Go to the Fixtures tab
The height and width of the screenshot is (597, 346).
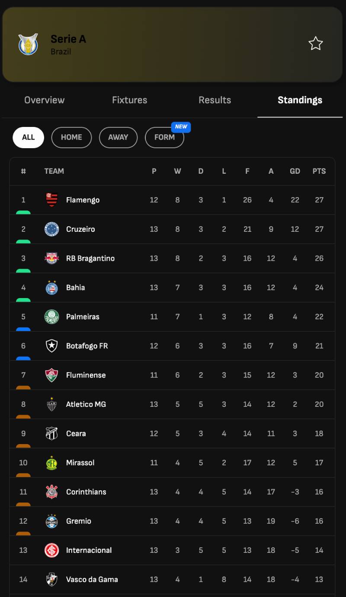tap(129, 100)
